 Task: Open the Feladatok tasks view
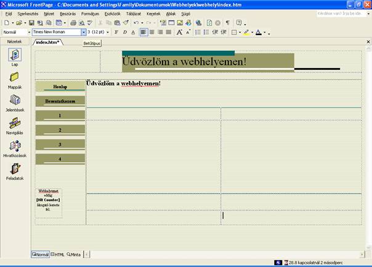[14, 169]
